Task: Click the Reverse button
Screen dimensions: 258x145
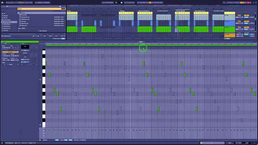Action: pos(25,64)
